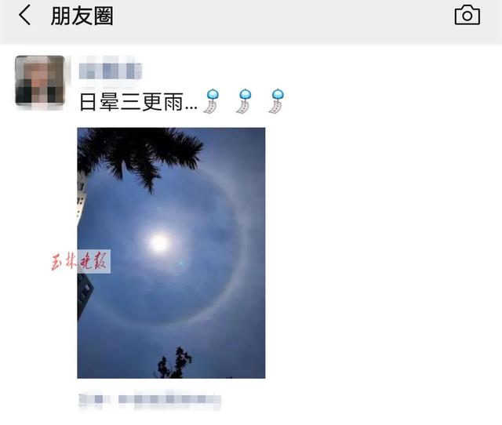Tap the gray header bar area
This screenshot has width=502, height=425.
(251, 22)
